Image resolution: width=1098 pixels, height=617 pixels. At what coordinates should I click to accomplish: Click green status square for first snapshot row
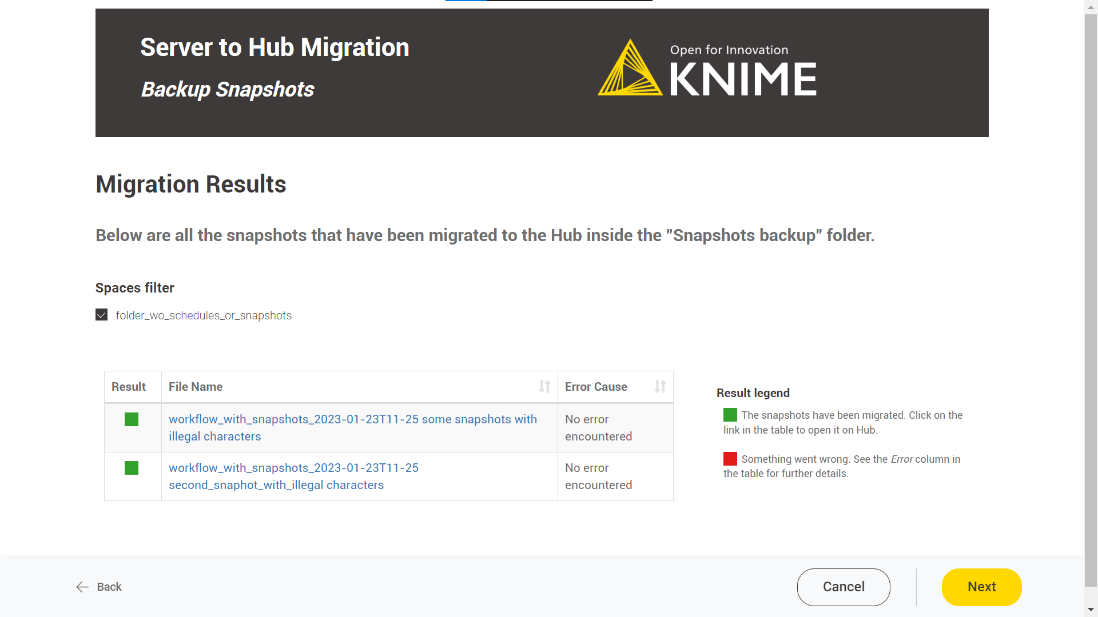(132, 419)
